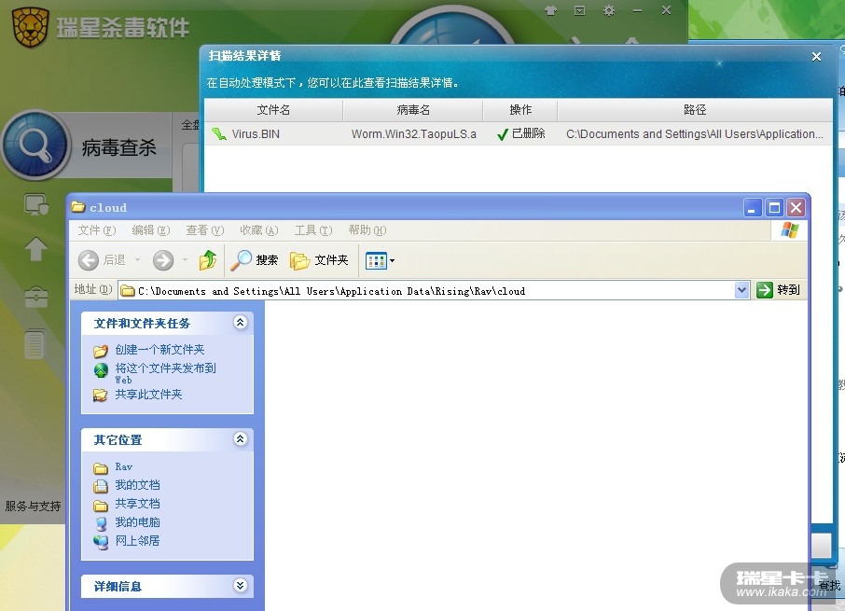Select the Worm.Win32.TaopuLS.a virus name cell

(414, 134)
